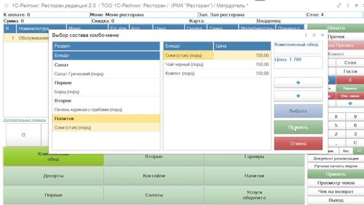Screen dimensions: 364x205
Task: Click the Цена: 1 790 field
Action: point(298,62)
